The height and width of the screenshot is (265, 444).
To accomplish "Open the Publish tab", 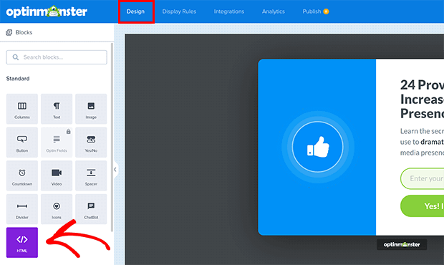I will pos(312,11).
